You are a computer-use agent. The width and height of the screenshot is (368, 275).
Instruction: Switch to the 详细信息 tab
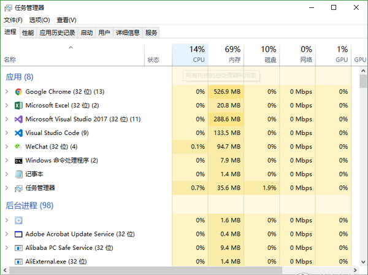[128, 33]
